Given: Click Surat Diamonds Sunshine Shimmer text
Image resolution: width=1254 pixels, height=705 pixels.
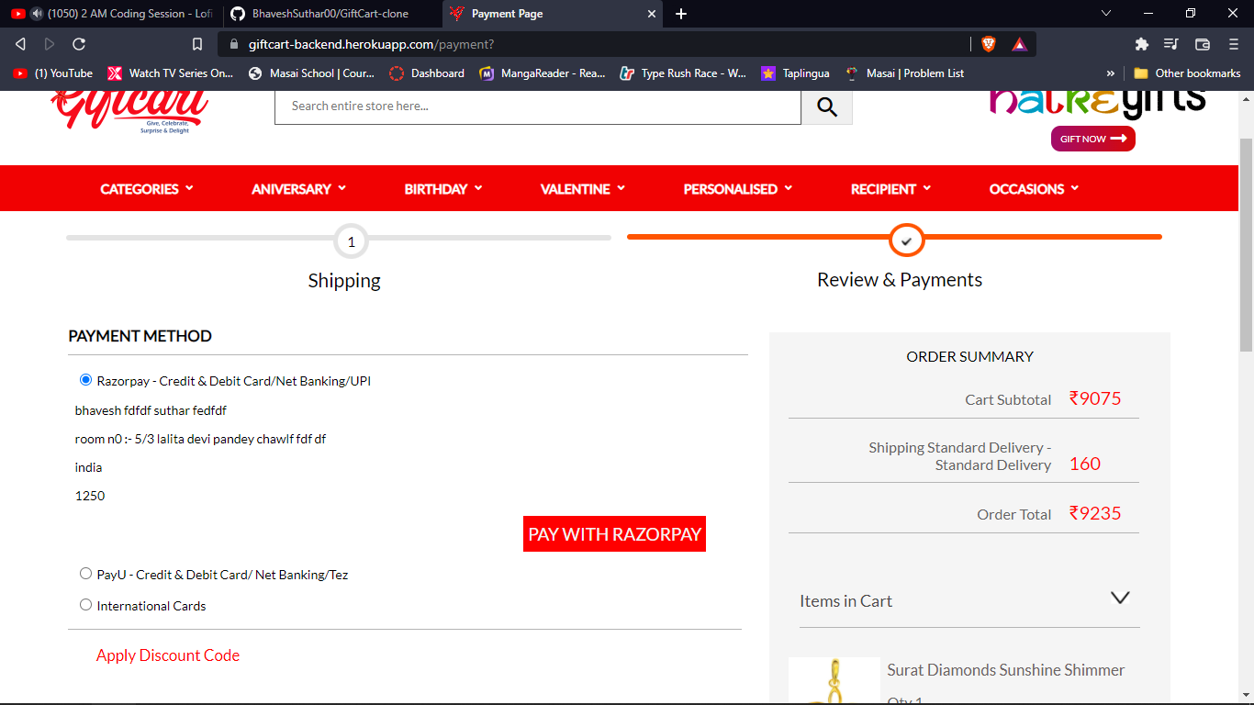Looking at the screenshot, I should tap(1006, 670).
